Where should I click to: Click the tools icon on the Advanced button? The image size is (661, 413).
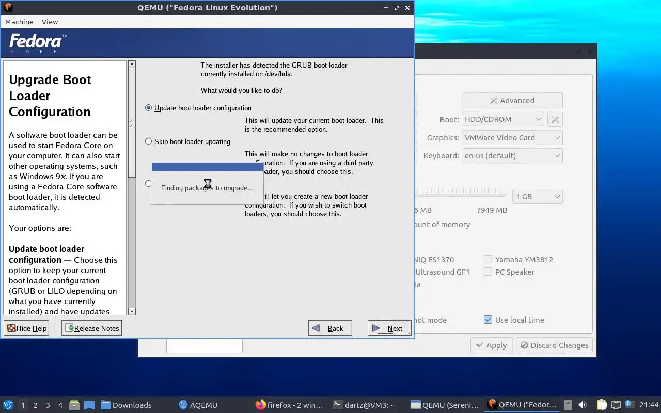[494, 101]
